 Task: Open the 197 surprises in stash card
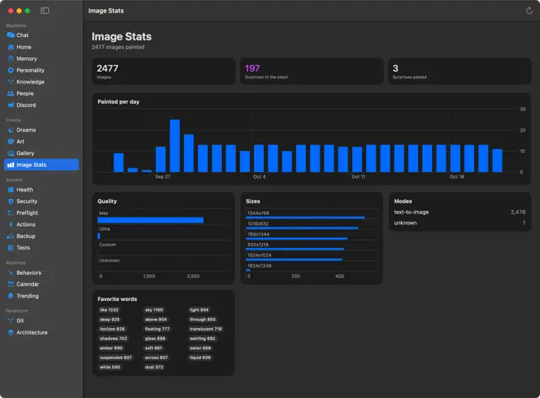pyautogui.click(x=311, y=72)
